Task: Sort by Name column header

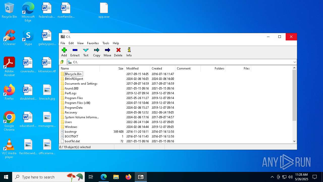Action: click(79, 69)
